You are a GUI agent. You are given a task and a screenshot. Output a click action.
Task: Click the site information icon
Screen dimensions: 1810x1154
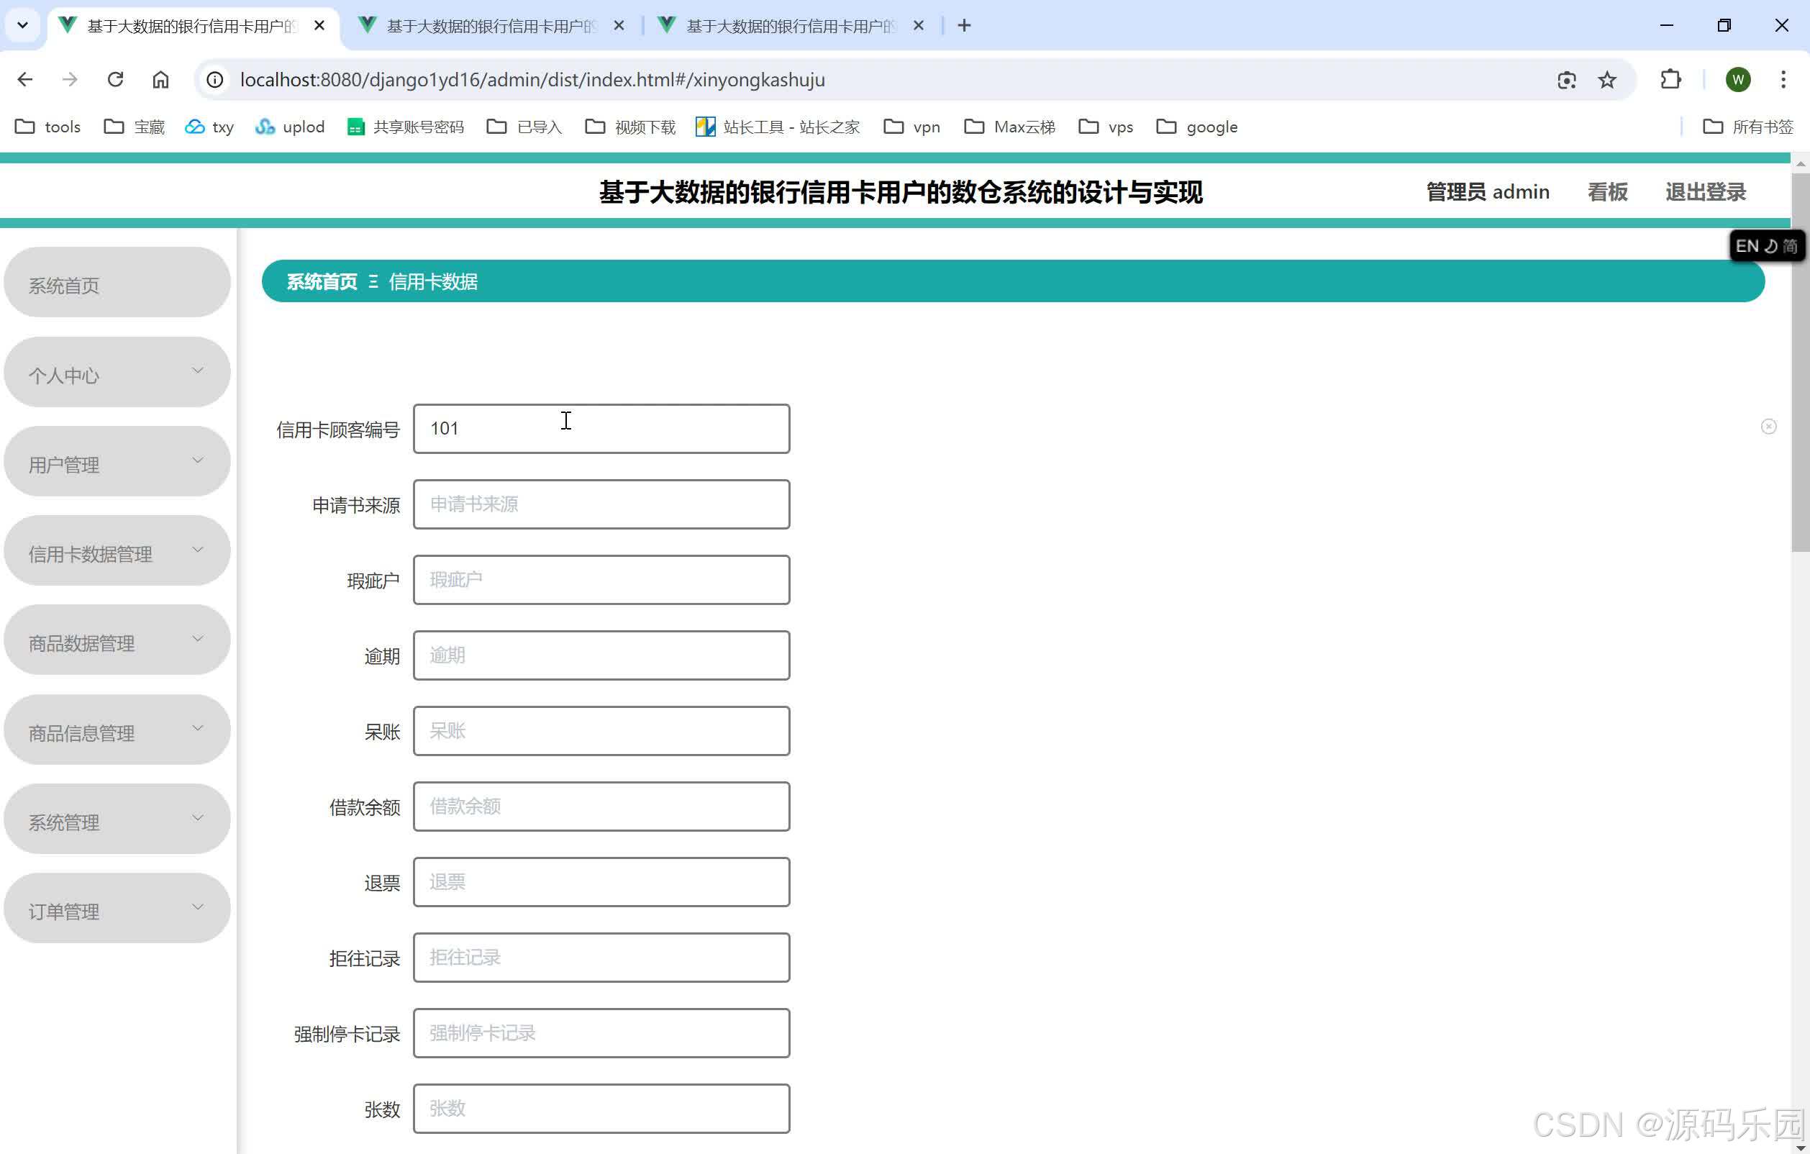[215, 80]
